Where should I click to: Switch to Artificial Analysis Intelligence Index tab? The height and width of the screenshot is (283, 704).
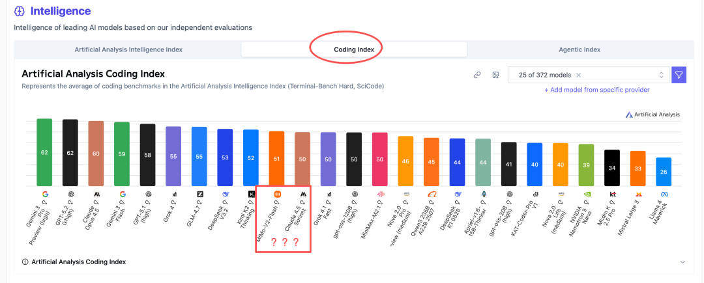tap(128, 49)
